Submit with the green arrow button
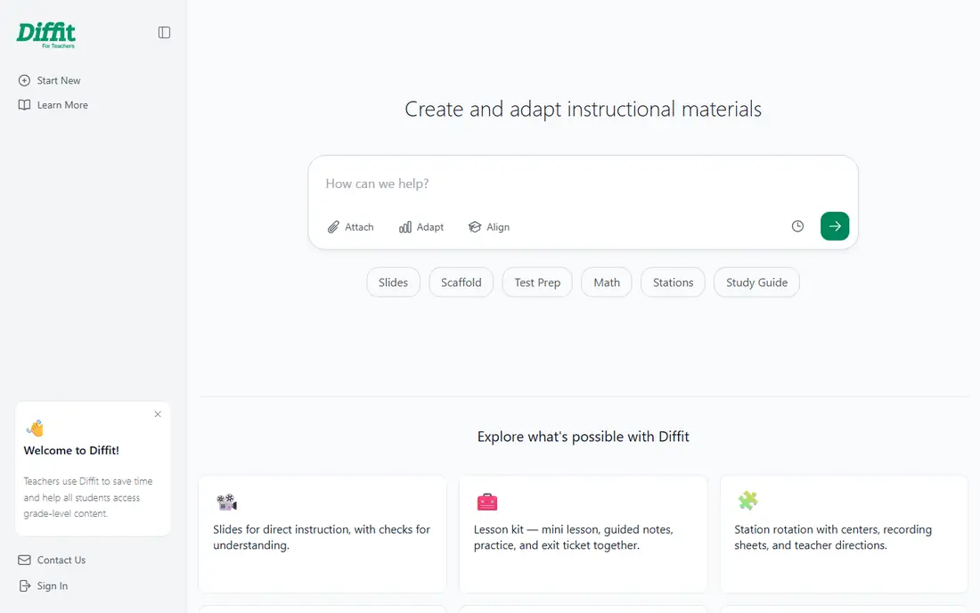Image resolution: width=980 pixels, height=613 pixels. tap(835, 226)
